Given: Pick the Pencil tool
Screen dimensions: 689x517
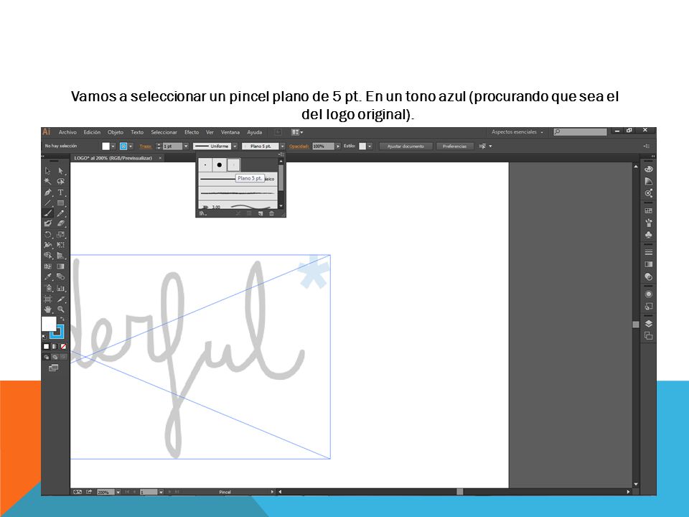Looking at the screenshot, I should click(x=60, y=213).
